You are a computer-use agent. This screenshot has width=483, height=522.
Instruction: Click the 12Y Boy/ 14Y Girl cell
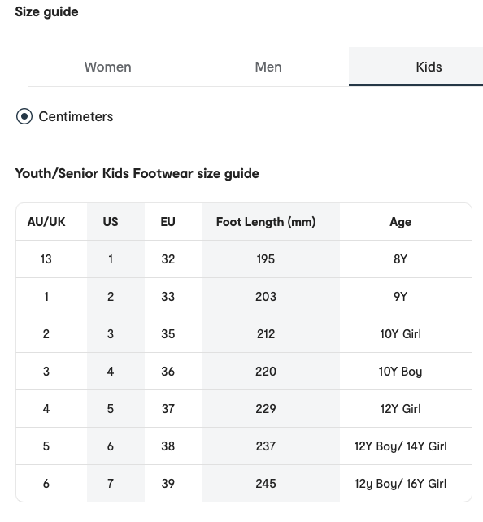[400, 446]
